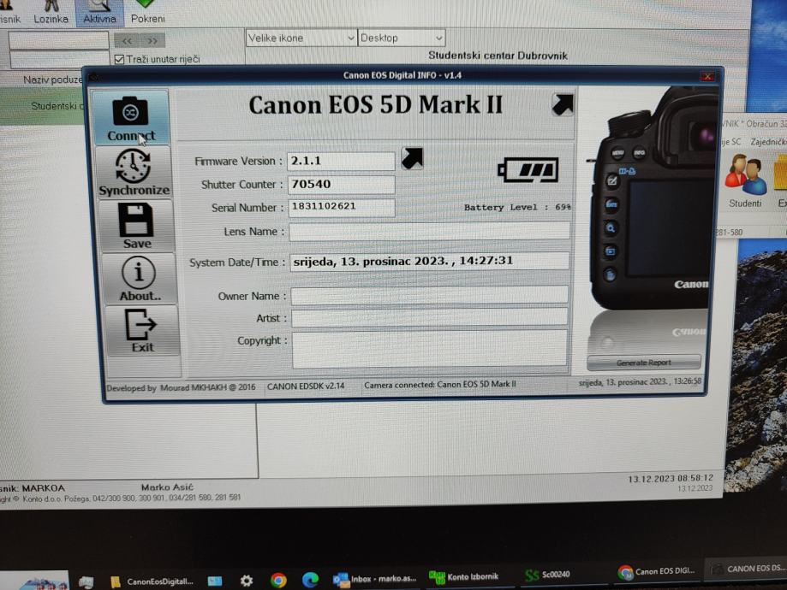Click the Serial Number field
Viewport: 787px width, 590px height.
point(342,207)
